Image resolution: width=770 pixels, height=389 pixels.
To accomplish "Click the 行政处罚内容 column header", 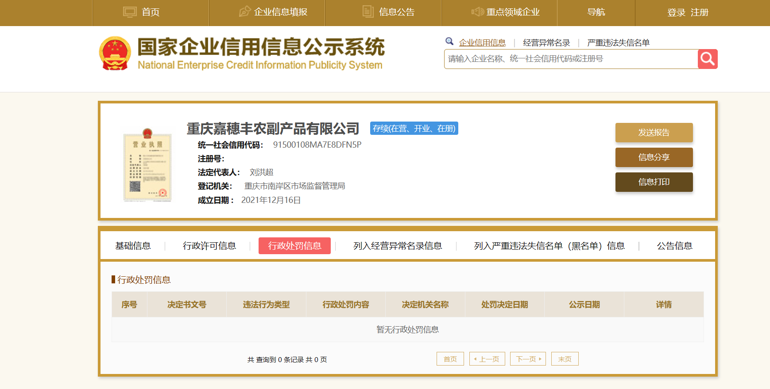I will (x=346, y=305).
